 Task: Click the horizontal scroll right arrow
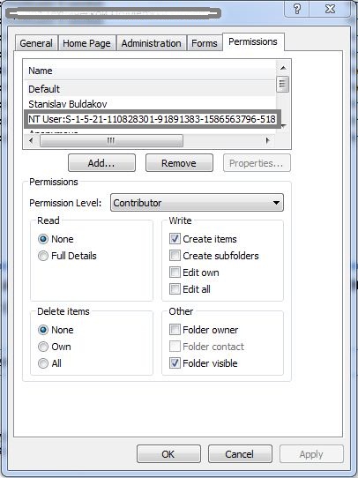pyautogui.click(x=268, y=140)
